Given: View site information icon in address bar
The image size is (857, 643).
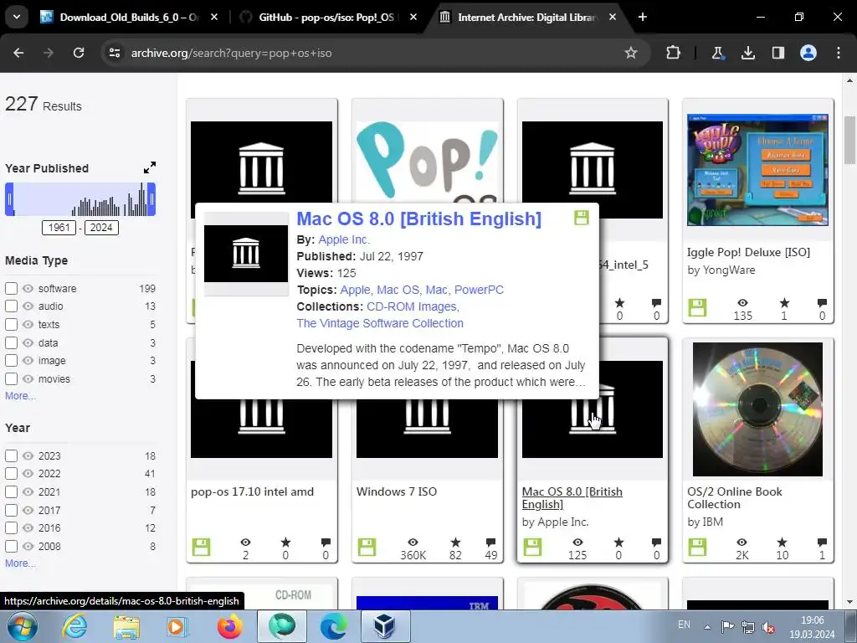Looking at the screenshot, I should point(114,53).
